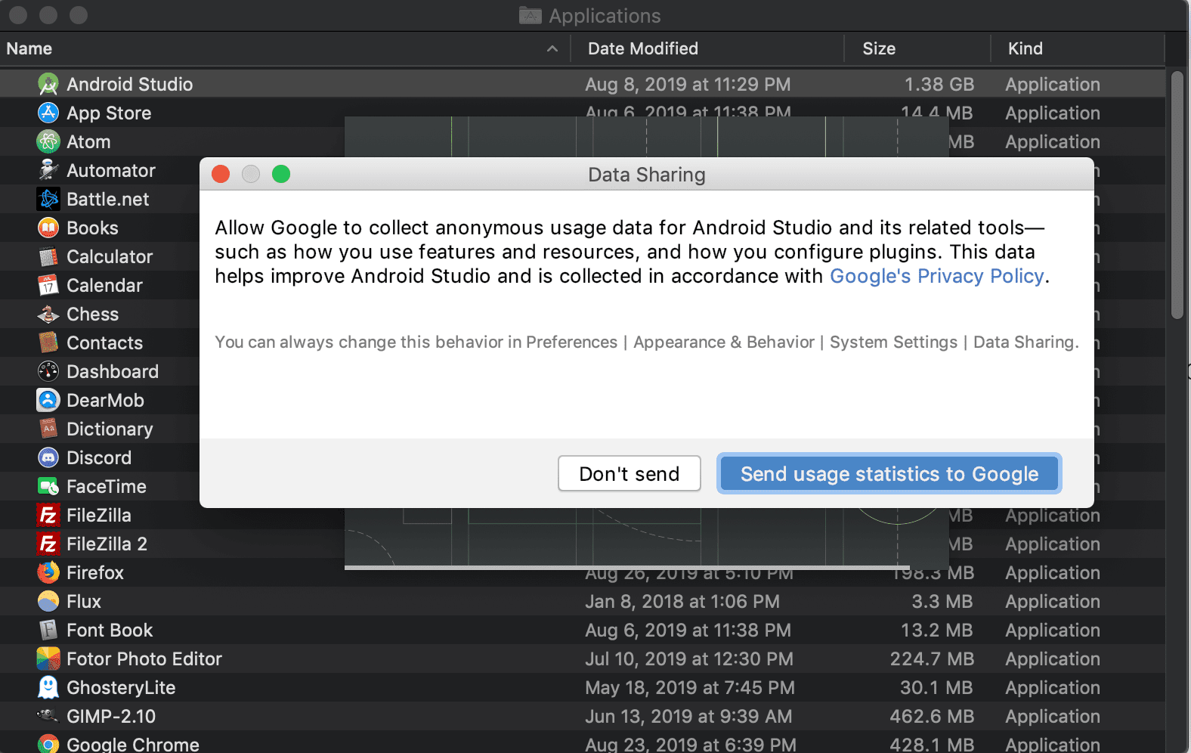Click the Font Book size 13.2 MB

coord(937,630)
